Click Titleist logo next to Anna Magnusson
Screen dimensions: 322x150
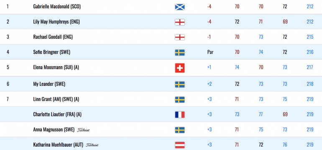tap(83, 130)
